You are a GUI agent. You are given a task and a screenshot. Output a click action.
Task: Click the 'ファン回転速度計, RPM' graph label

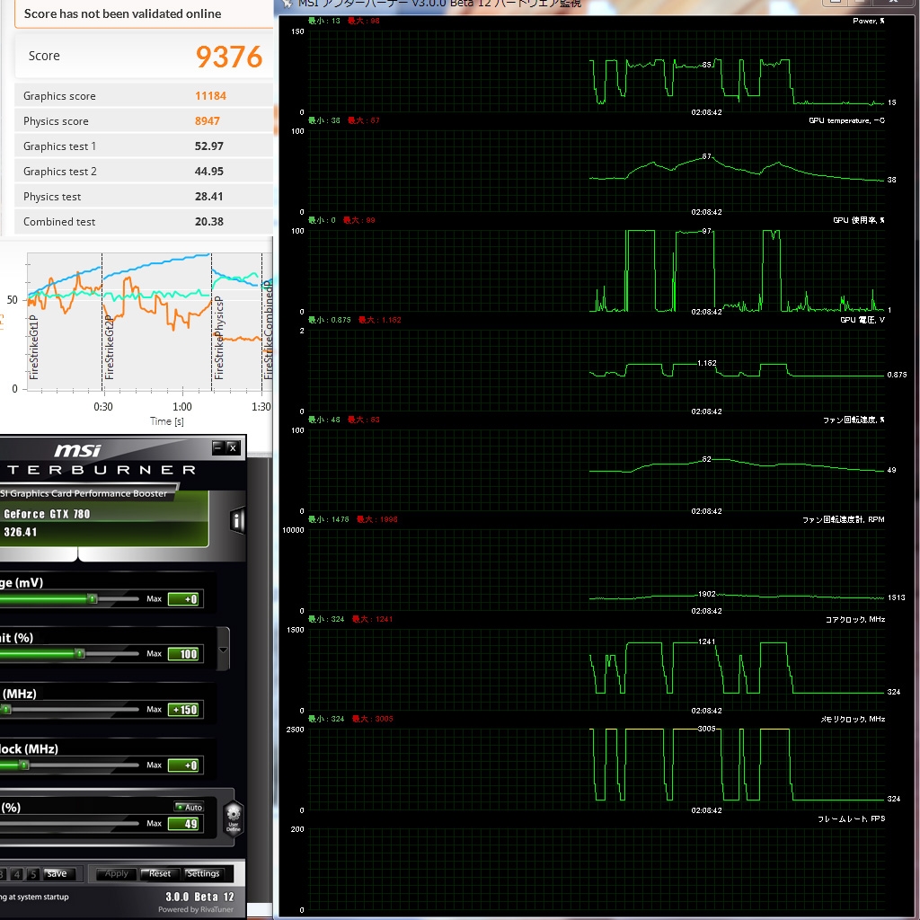tap(843, 519)
